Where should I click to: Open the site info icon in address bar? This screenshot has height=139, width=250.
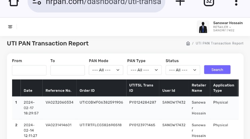(37, 3)
